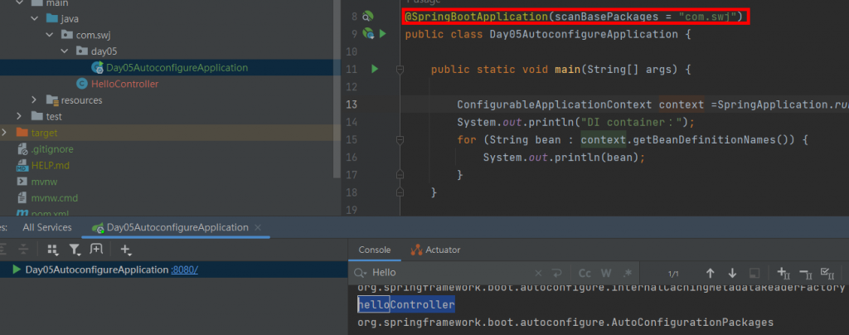849x335 pixels.
Task: Expand the resources folder
Action: click(34, 100)
